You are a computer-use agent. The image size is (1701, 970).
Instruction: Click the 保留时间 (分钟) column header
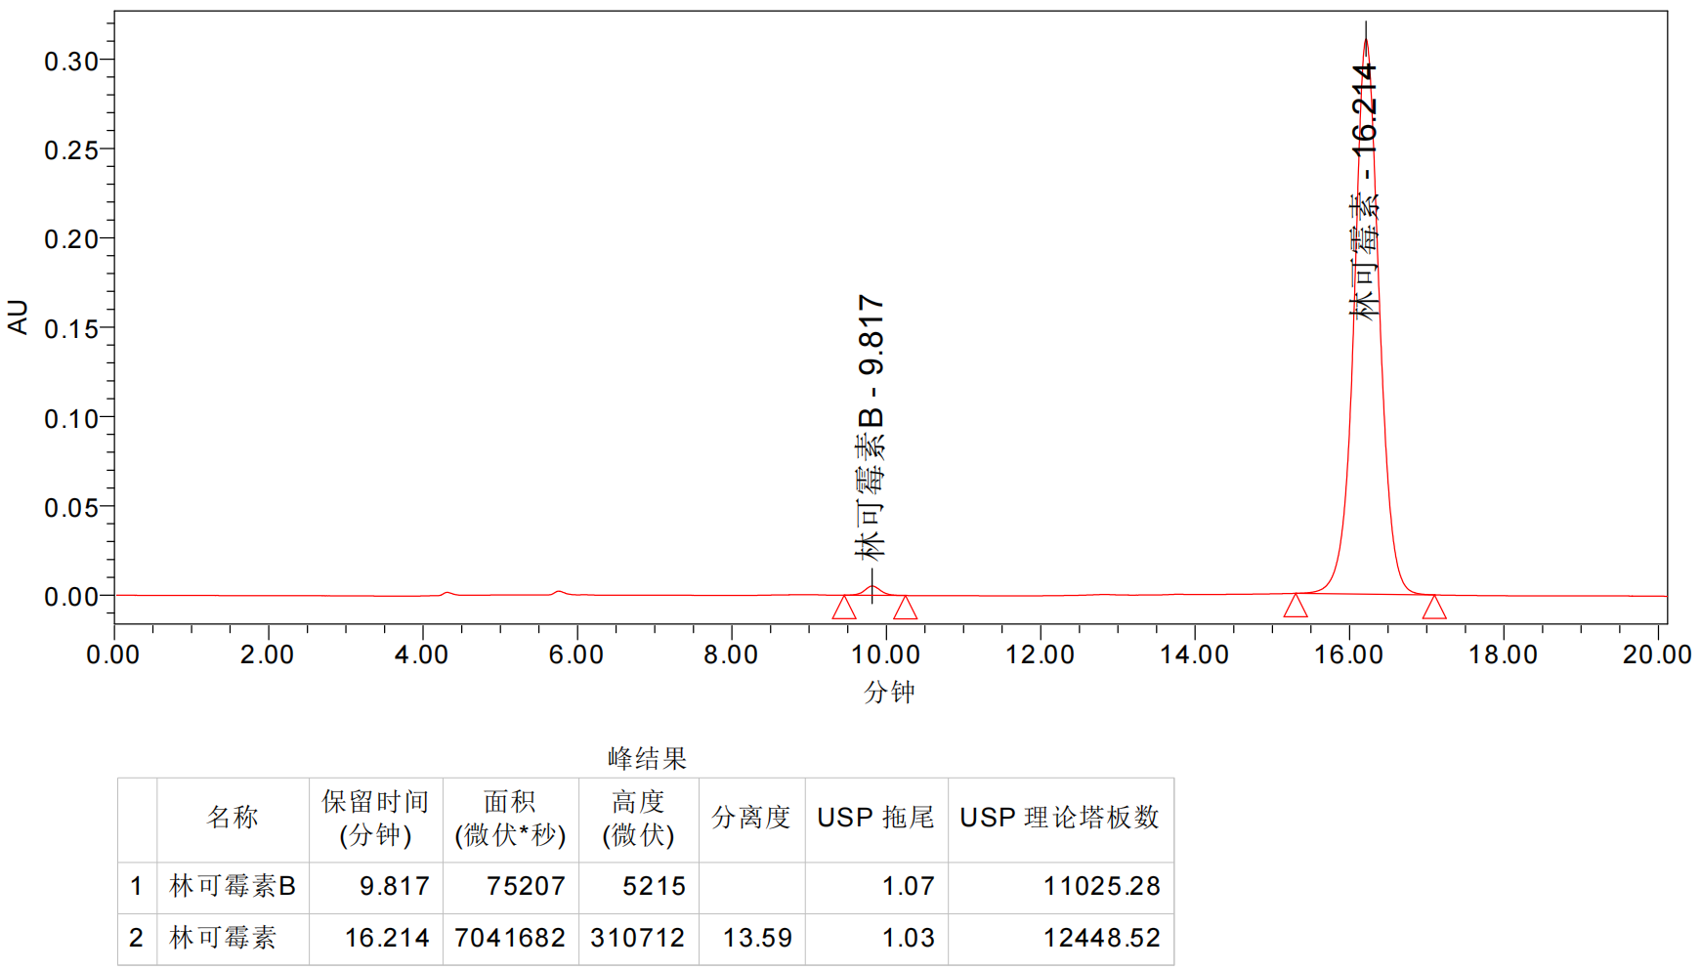pos(376,818)
